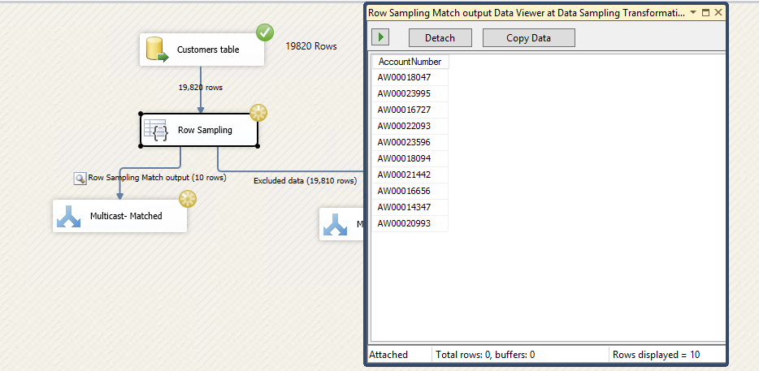Open the Data Viewer window position dropdown arrow
This screenshot has height=371, width=759.
coord(693,12)
